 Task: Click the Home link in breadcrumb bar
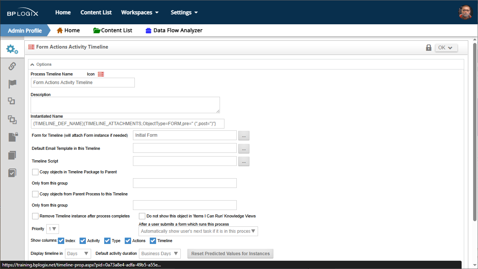pyautogui.click(x=72, y=31)
